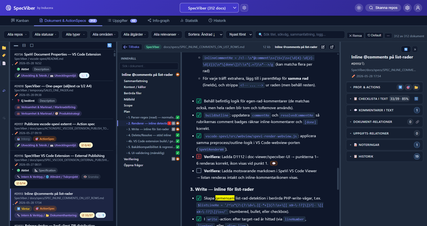Click the edit document pencil icon in viewer header
Viewport: 427px width, 226px height.
click(323, 47)
